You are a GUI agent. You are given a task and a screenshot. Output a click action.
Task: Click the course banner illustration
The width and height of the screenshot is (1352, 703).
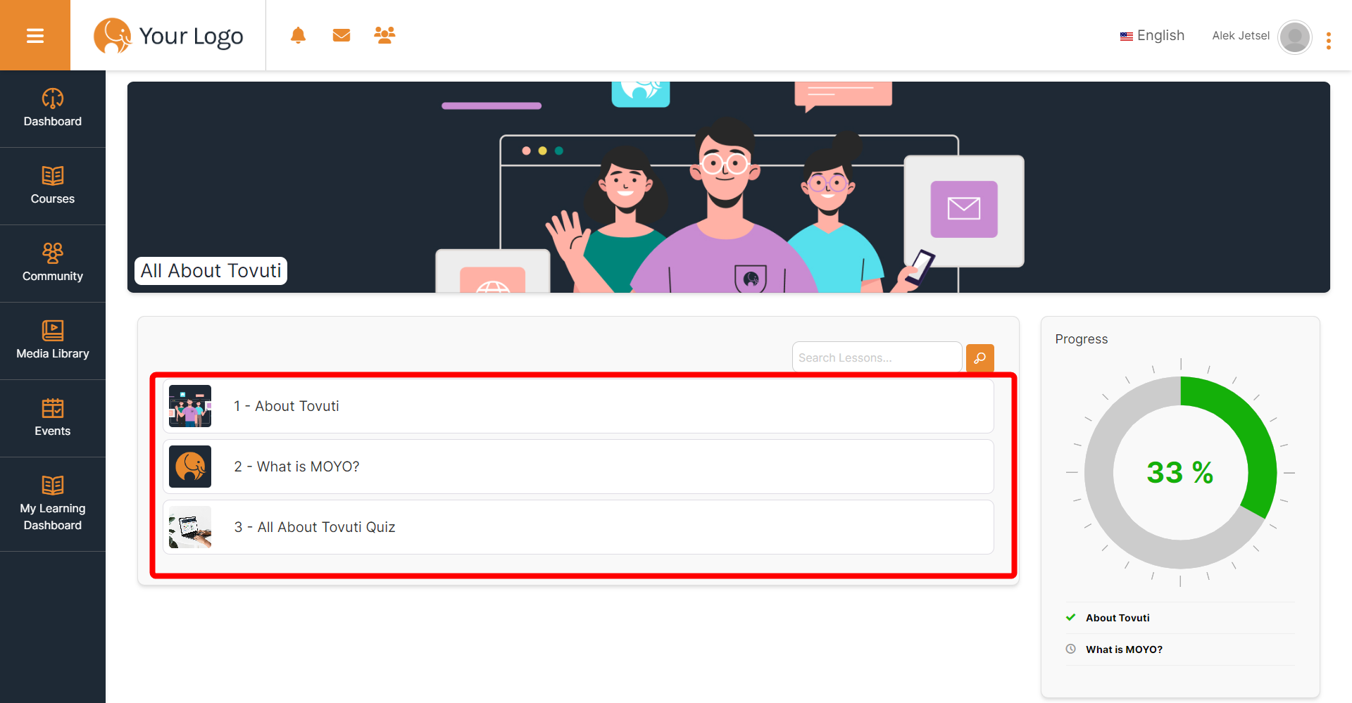[x=729, y=187]
